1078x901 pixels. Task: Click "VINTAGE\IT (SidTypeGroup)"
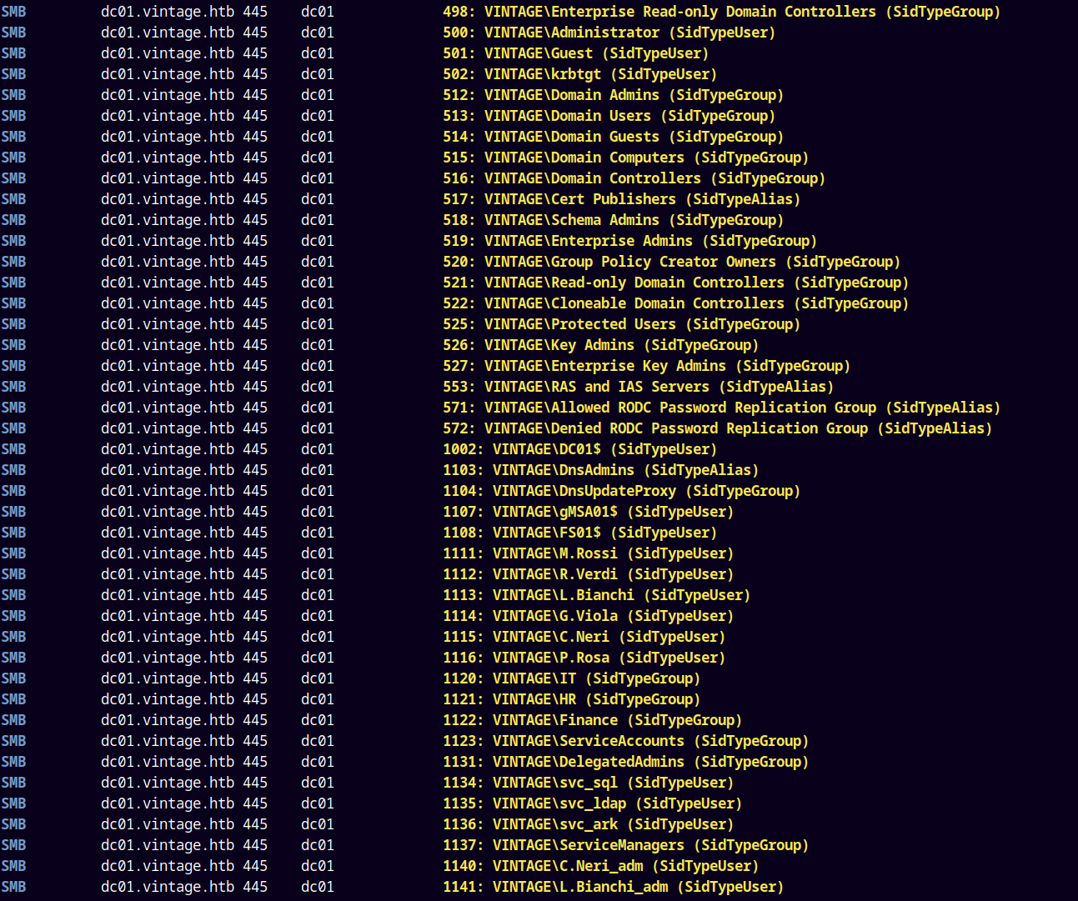coord(597,678)
